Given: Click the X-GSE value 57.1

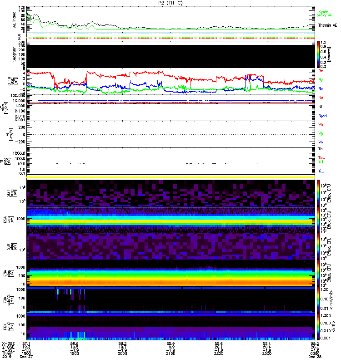Looking at the screenshot, I should point(26,343).
